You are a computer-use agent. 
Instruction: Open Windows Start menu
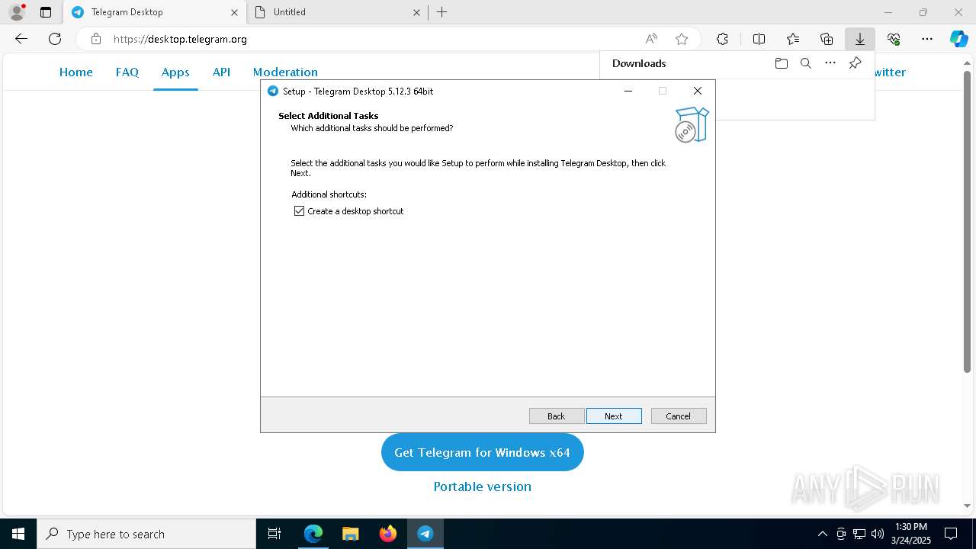(18, 534)
